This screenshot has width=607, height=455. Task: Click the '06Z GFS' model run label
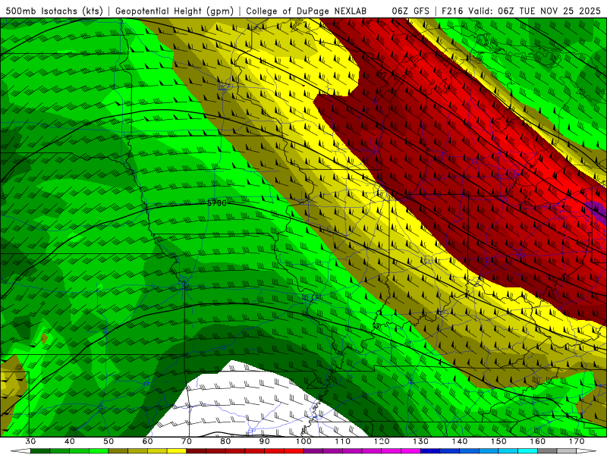410,11
